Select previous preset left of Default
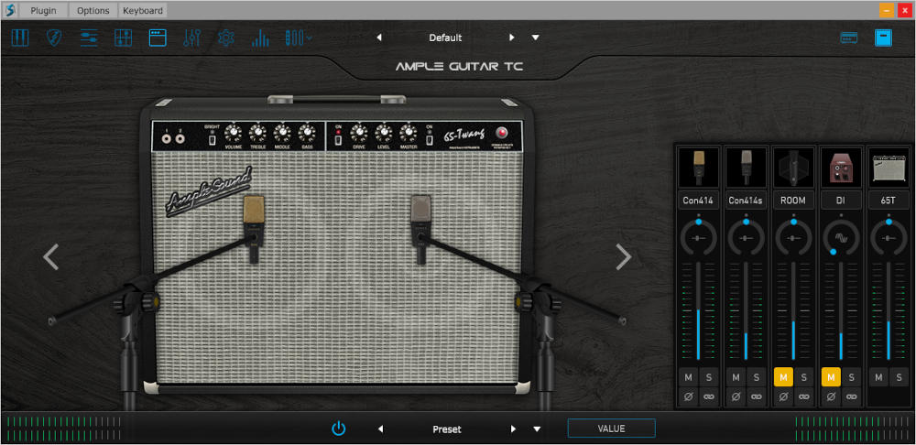 pos(379,38)
